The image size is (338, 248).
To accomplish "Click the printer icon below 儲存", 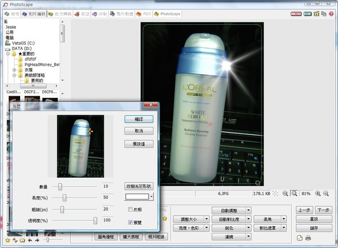I will (308, 238).
